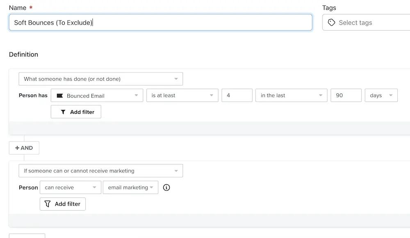Select the bounce count value field showing 4
This screenshot has height=238, width=410.
pyautogui.click(x=237, y=95)
